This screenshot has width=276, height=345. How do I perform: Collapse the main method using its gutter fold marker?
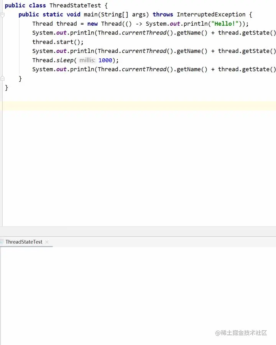(2, 15)
